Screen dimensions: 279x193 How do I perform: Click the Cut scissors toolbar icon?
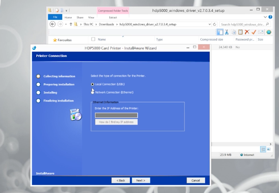tap(227, 32)
